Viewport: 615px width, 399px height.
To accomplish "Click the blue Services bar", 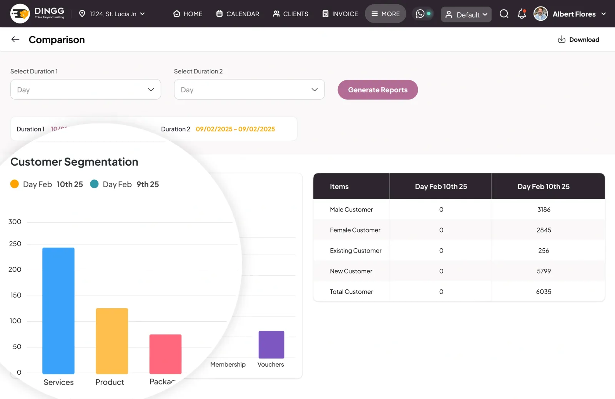I will (58, 311).
